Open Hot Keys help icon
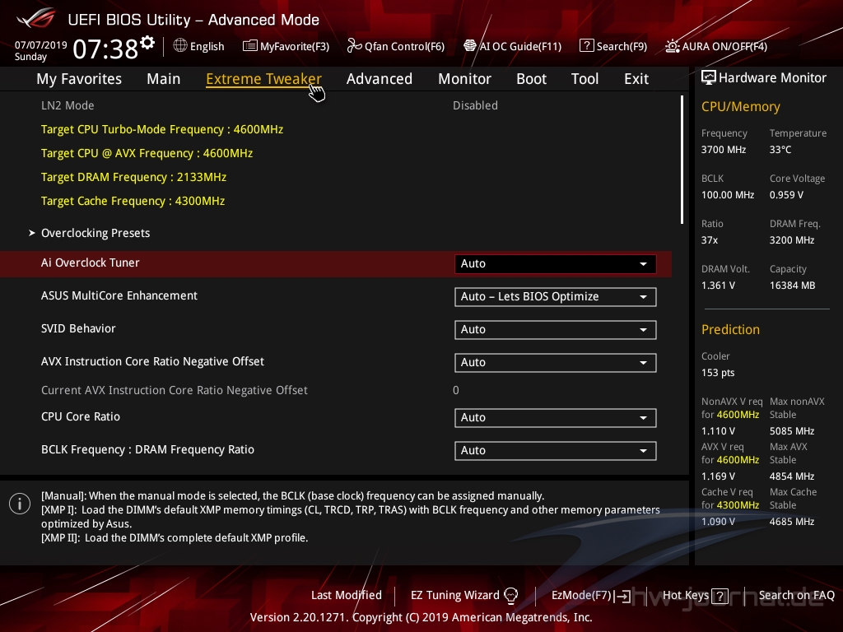The image size is (843, 632). [719, 596]
